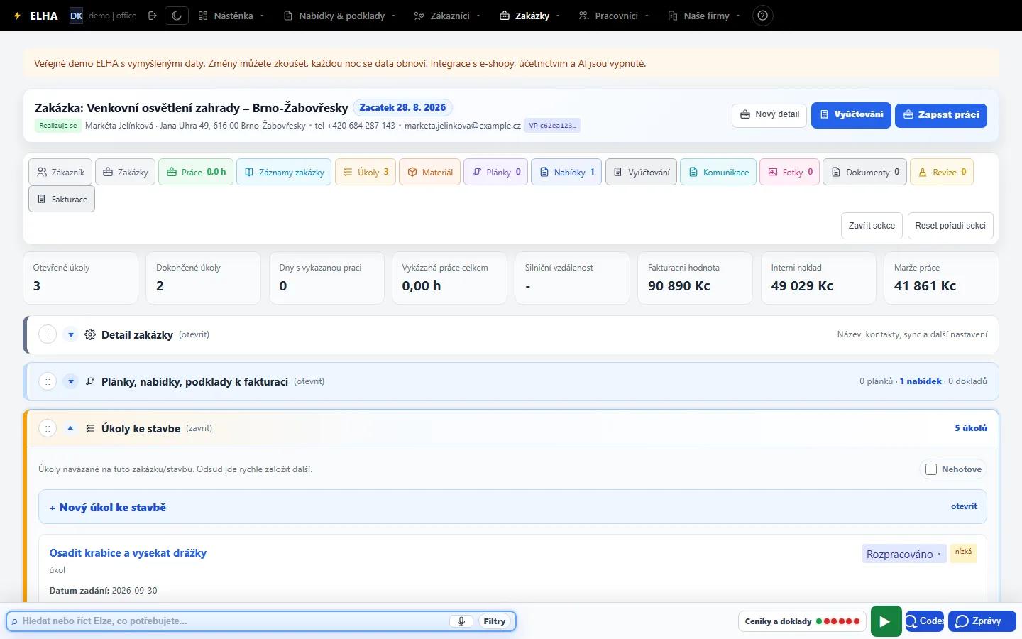The image size is (1022, 639).
Task: Collapse the Úkoly ke stavbě section arrow
Action: coord(70,428)
